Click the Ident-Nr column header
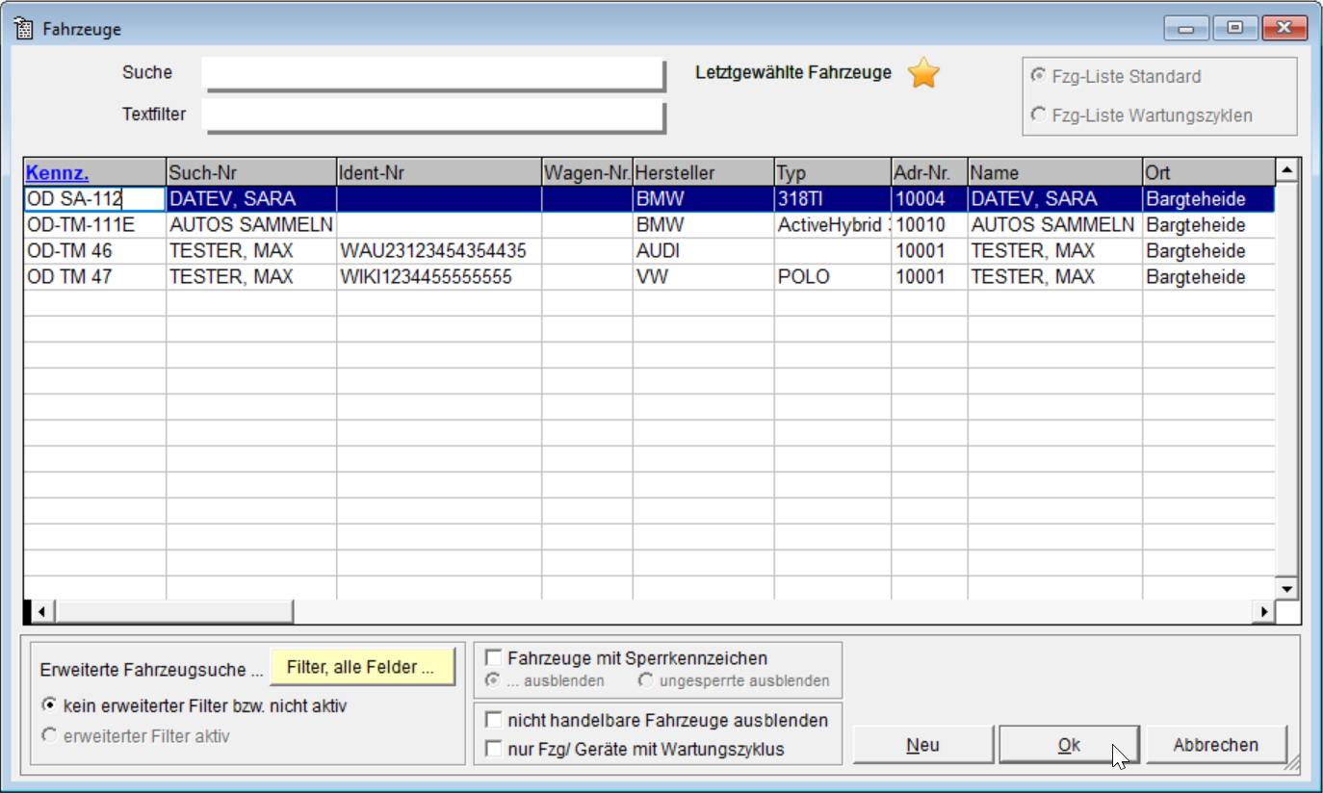Image resolution: width=1323 pixels, height=793 pixels. [439, 173]
